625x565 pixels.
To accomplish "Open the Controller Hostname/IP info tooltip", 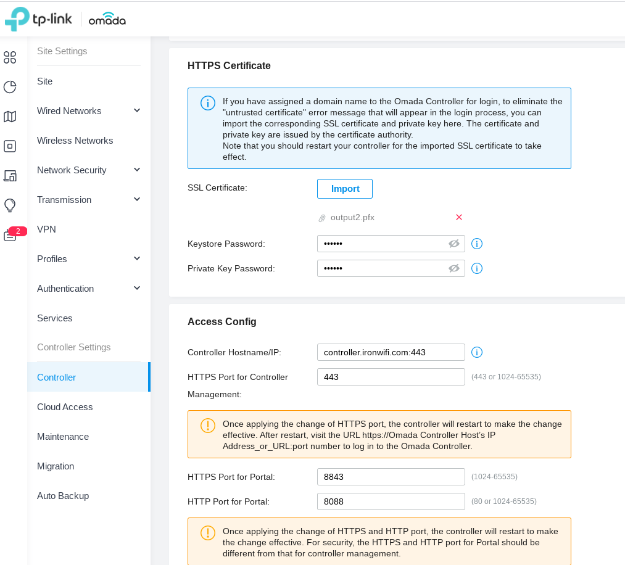I will tap(476, 352).
